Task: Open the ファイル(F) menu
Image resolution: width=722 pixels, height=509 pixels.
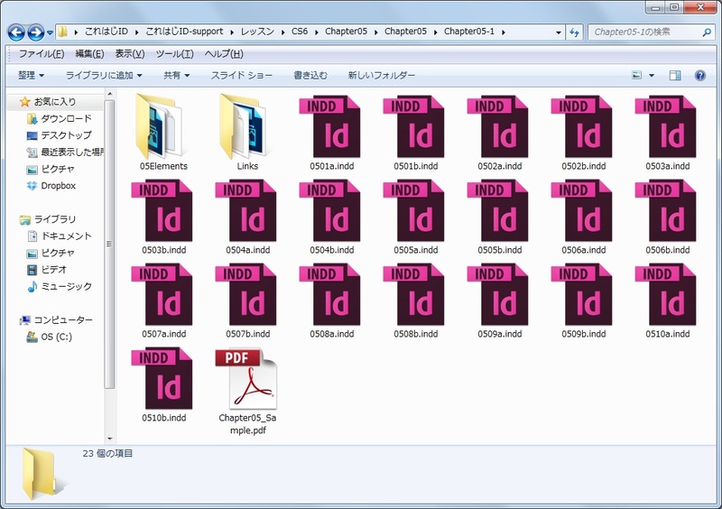Action: tap(41, 54)
